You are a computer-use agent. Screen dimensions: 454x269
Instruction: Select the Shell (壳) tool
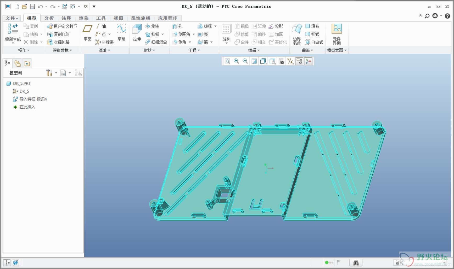[x=203, y=34]
